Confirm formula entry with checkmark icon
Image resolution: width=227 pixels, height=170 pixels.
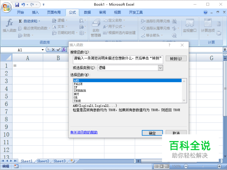coord(58,50)
